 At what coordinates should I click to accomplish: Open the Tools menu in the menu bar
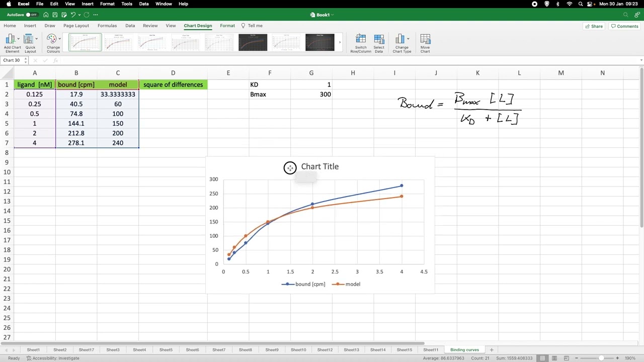pos(127,4)
